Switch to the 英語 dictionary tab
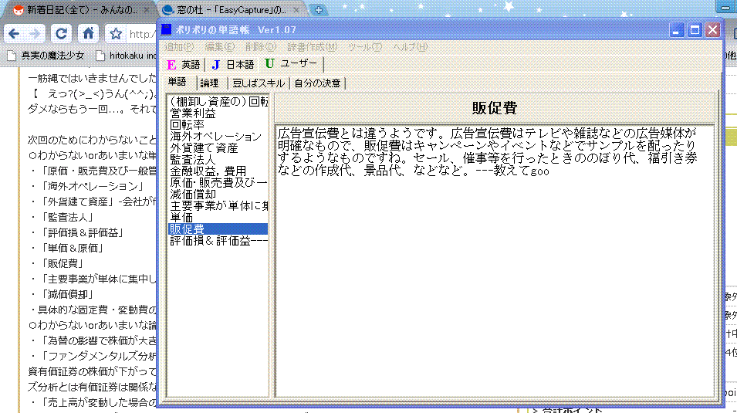Screen dimensions: 737x413 coord(184,65)
